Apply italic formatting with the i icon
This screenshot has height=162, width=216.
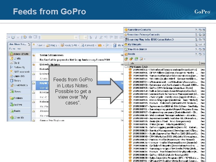click(96, 37)
